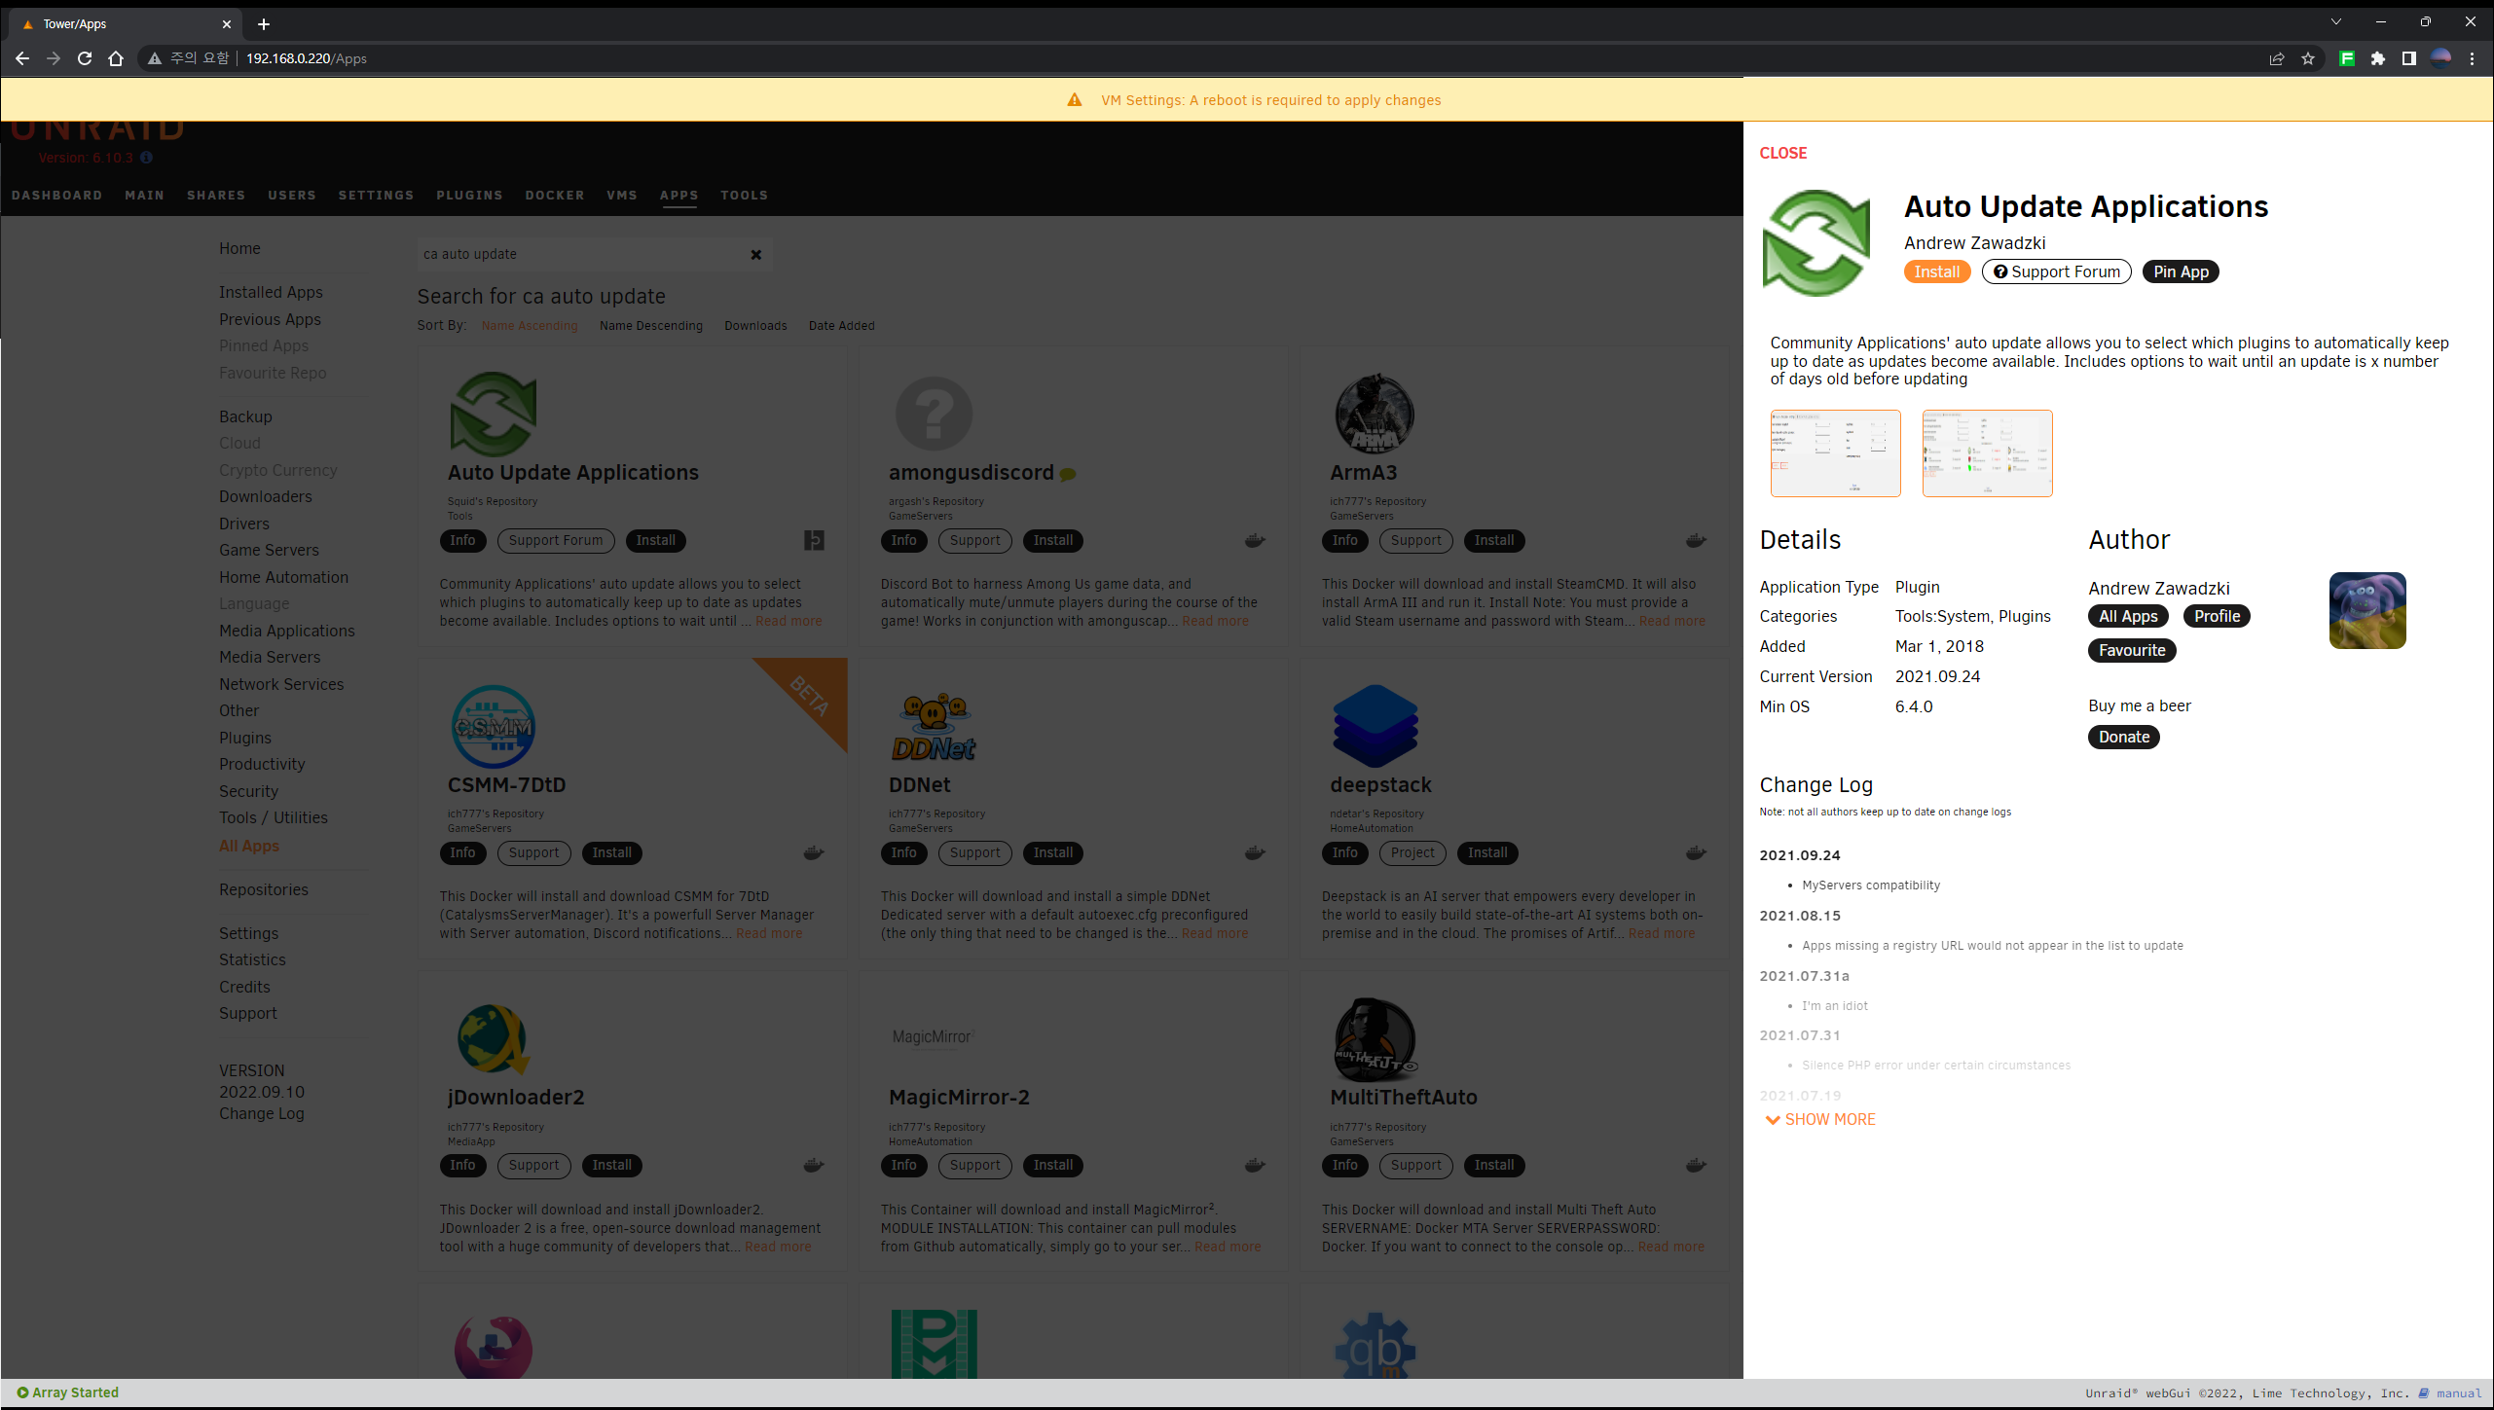Click Docker whale icon on amongusdiscord card
Screen dimensions: 2494x1410
pyautogui.click(x=1255, y=540)
